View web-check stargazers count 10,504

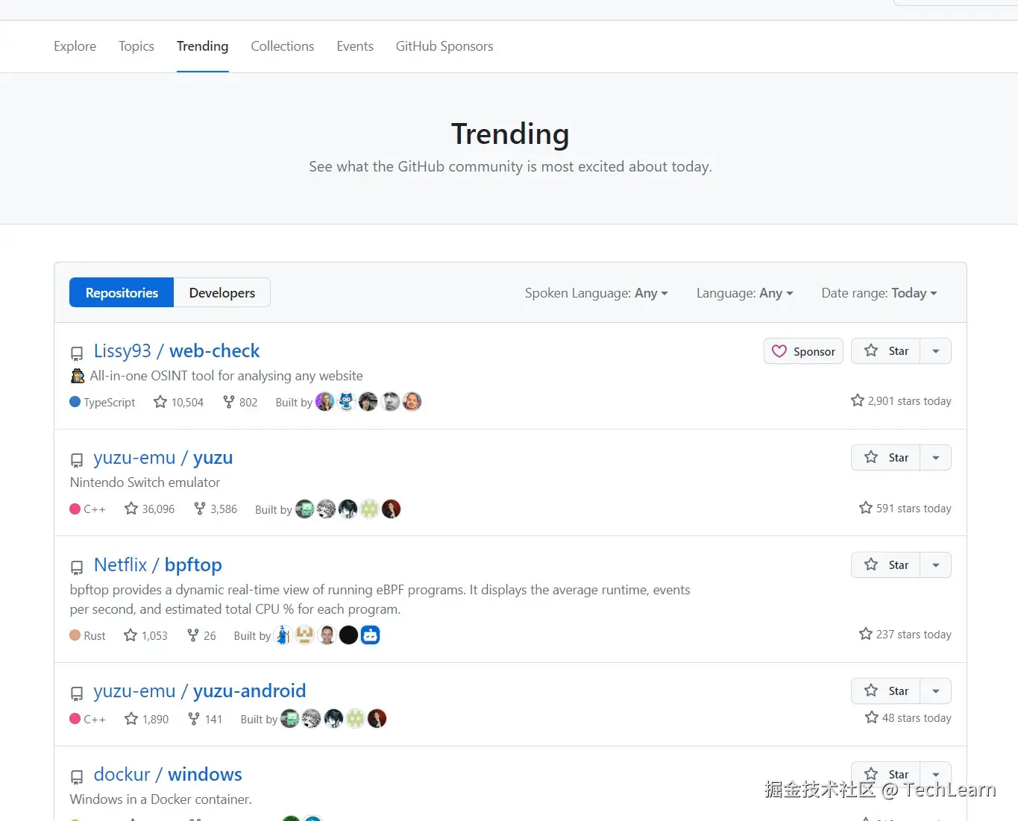pos(178,402)
